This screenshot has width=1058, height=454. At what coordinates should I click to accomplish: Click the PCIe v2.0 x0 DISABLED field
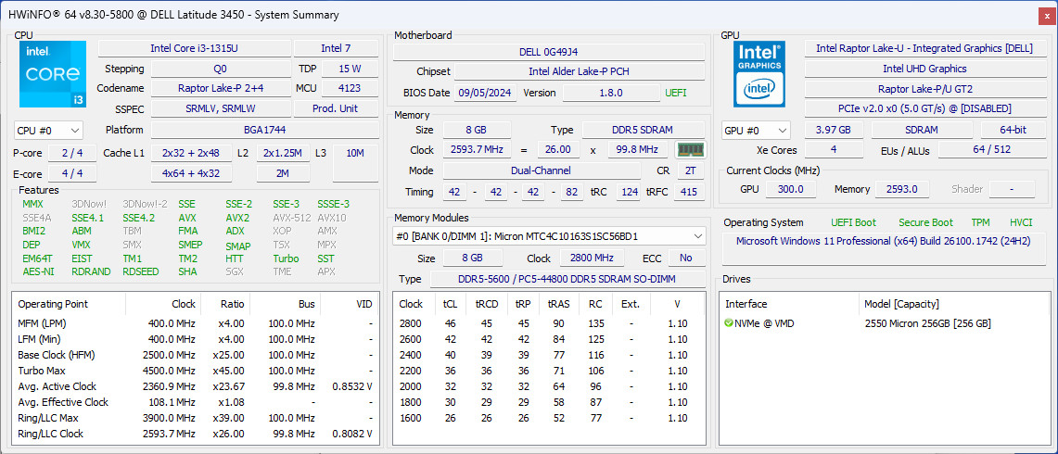tap(924, 108)
